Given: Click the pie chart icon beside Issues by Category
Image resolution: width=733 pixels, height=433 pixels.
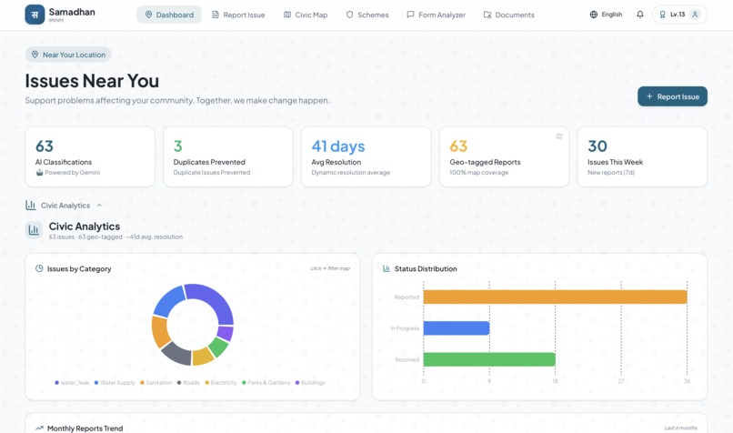Looking at the screenshot, I should pos(39,268).
